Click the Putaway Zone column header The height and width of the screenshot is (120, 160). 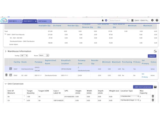(x=82, y=62)
